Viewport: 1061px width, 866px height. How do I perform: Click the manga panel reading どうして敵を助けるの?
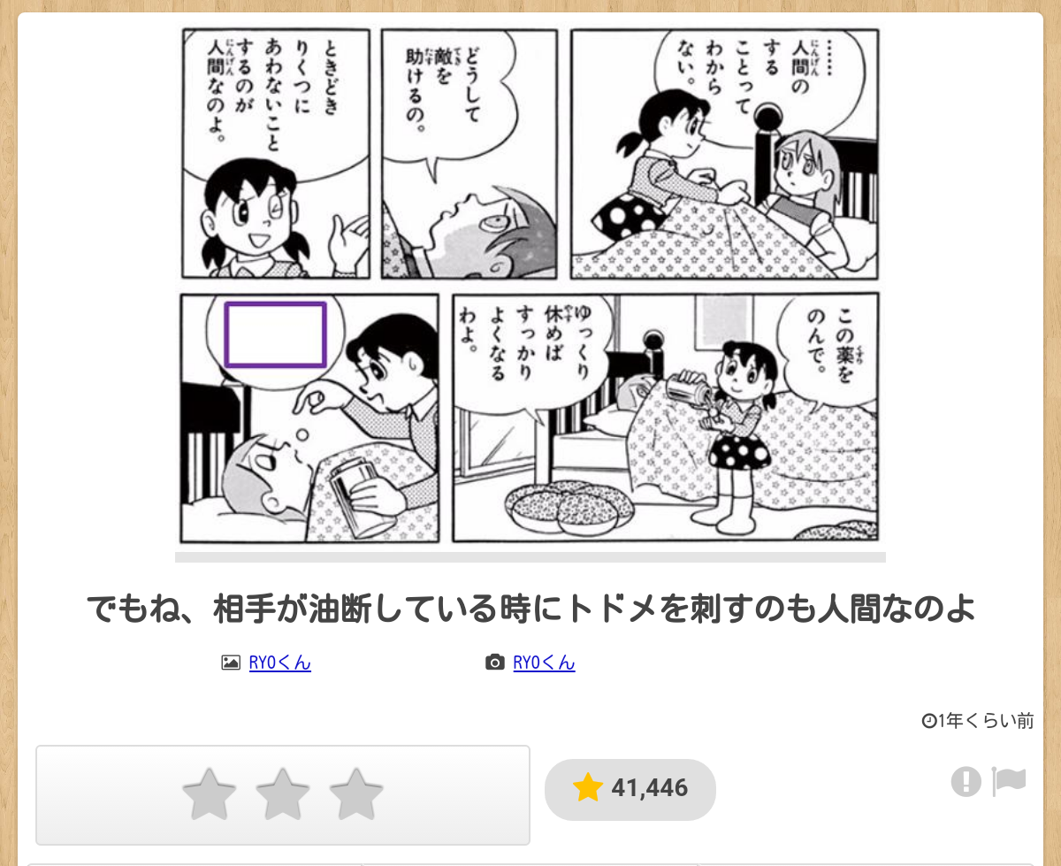[471, 154]
